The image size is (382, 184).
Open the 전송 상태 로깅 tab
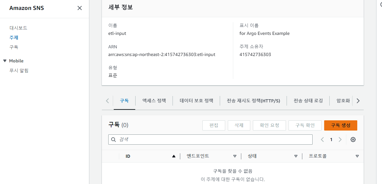pos(308,101)
